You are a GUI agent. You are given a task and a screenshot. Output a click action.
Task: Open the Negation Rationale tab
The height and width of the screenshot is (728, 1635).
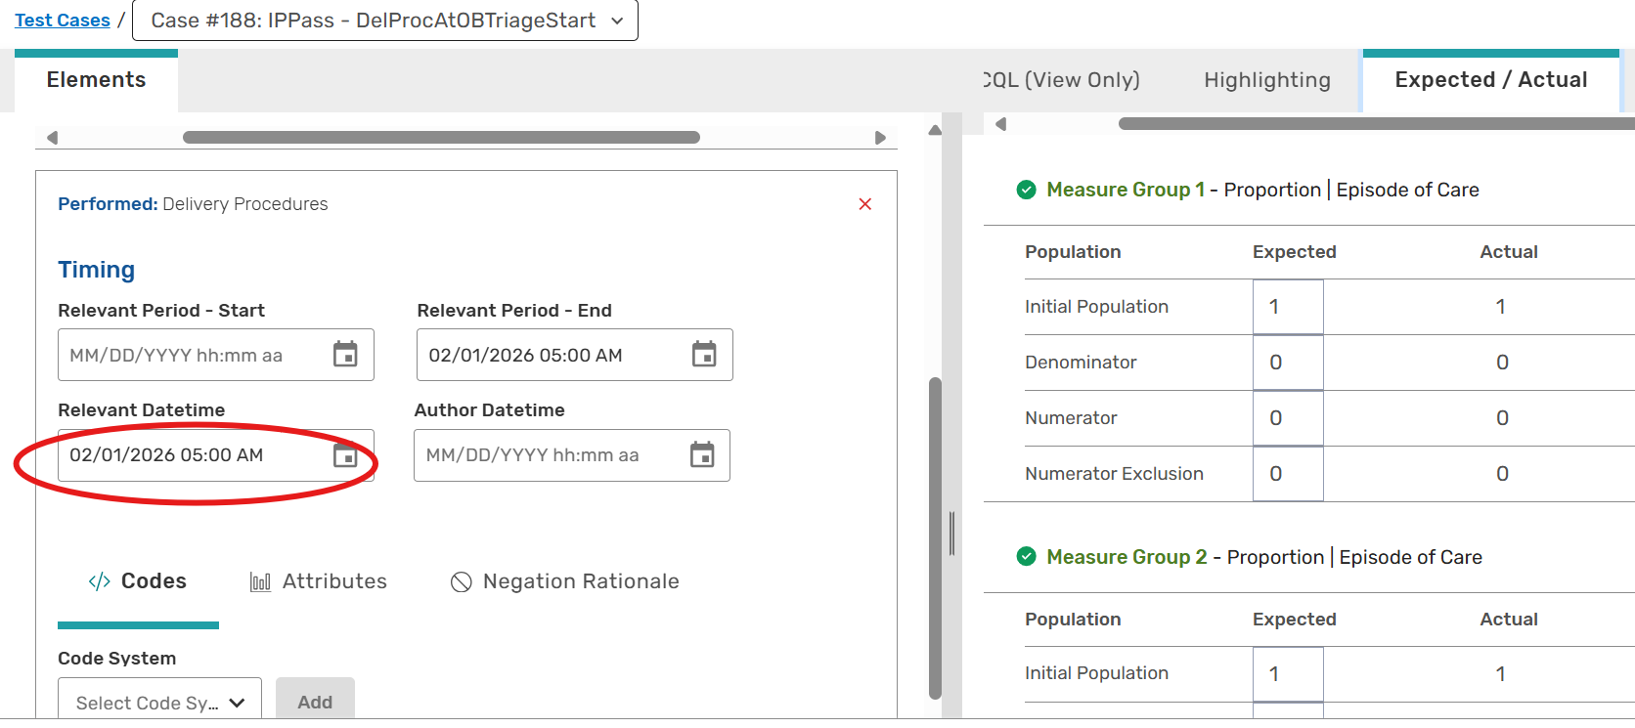click(565, 581)
